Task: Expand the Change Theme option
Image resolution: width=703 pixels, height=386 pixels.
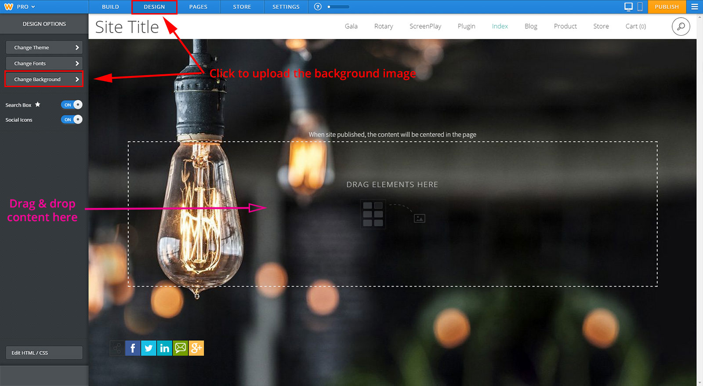Action: 44,47
